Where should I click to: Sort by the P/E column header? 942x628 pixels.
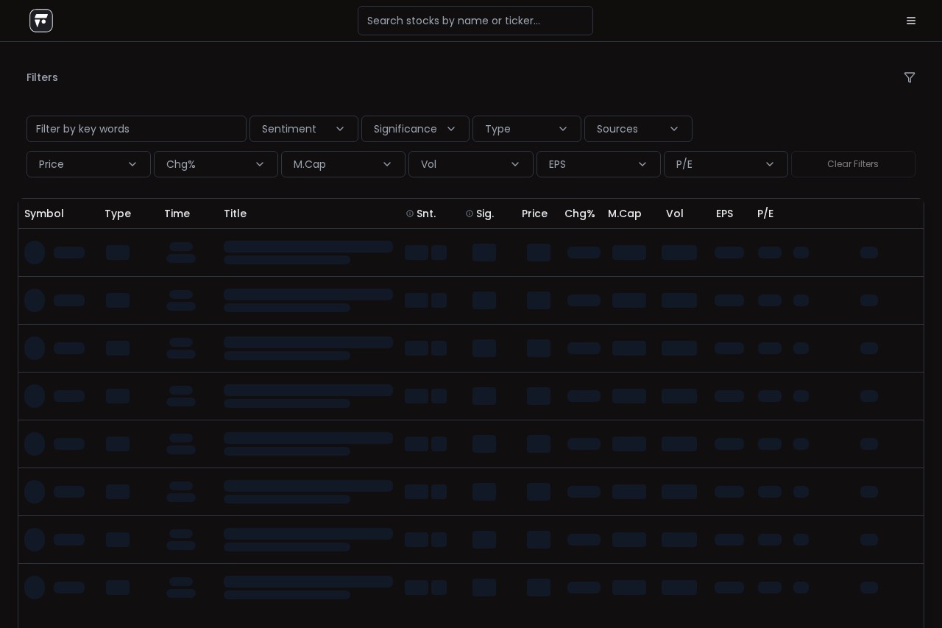coord(765,214)
